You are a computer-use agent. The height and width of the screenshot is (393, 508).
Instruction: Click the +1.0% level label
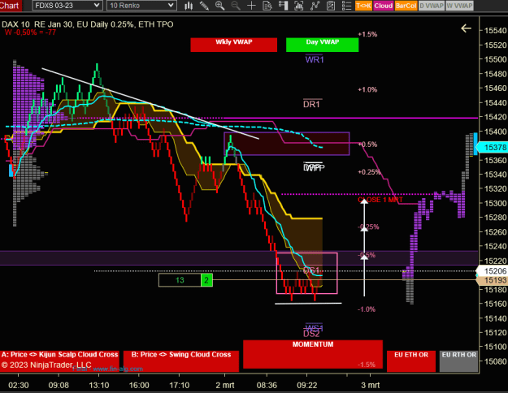coord(367,89)
